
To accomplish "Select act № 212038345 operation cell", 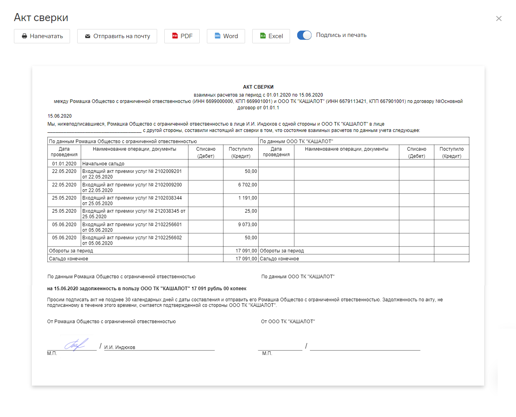I will point(135,213).
